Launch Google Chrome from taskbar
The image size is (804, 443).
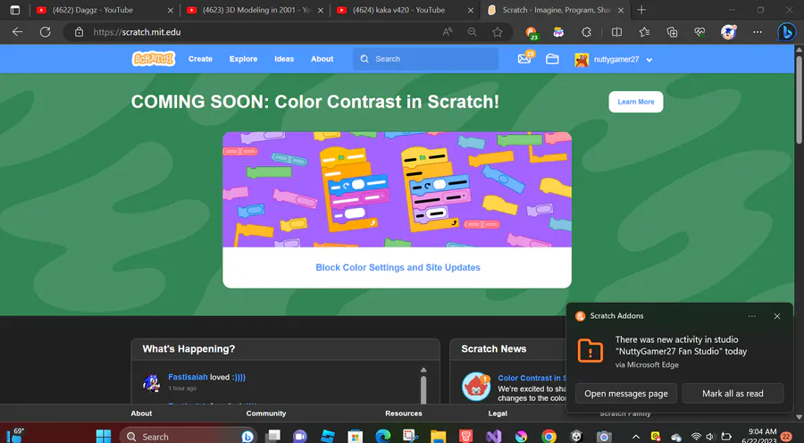click(549, 437)
